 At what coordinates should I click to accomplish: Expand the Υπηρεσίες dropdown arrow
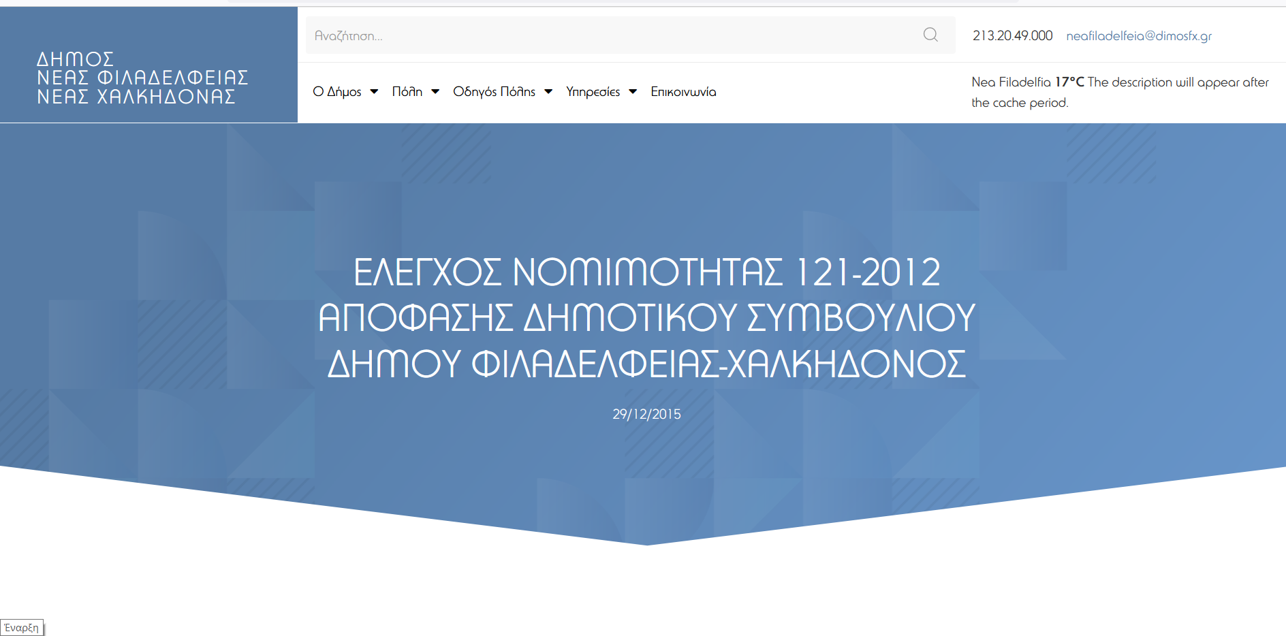(633, 92)
